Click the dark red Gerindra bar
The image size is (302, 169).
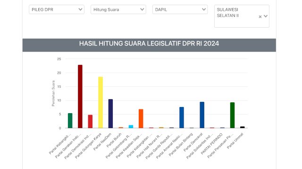(x=80, y=96)
